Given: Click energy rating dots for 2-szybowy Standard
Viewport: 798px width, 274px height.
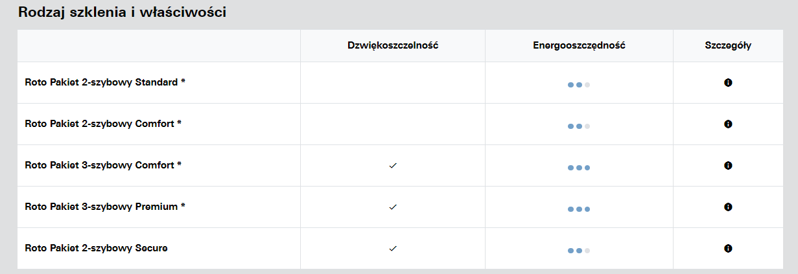Looking at the screenshot, I should coord(578,85).
